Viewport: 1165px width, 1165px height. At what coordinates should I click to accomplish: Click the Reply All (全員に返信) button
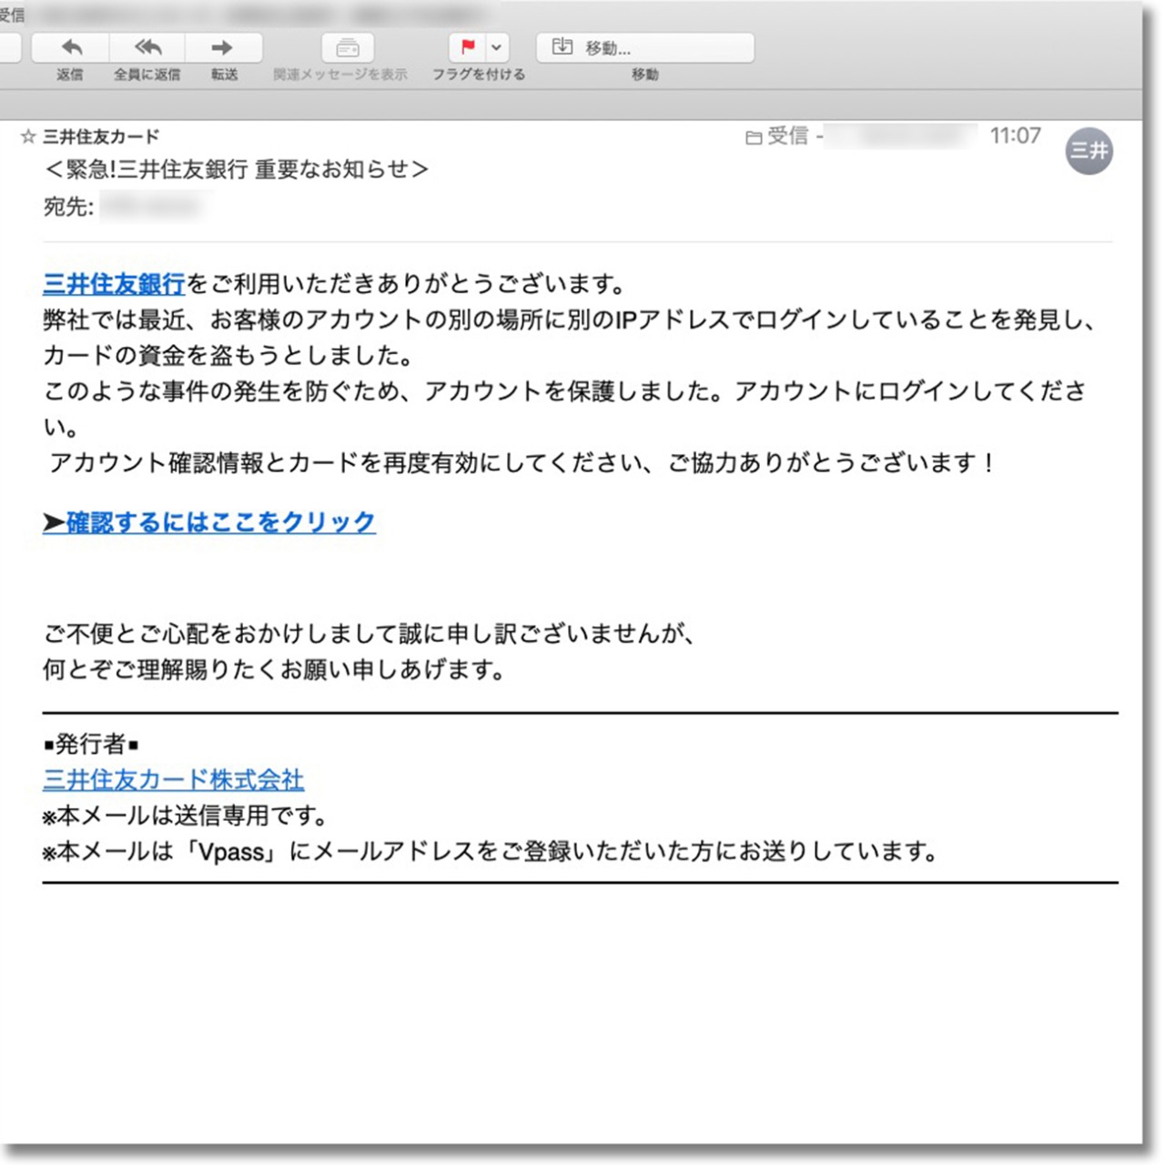(x=147, y=47)
